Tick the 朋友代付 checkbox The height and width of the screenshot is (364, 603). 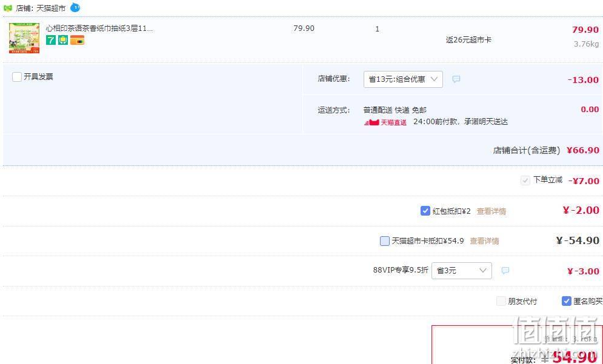pyautogui.click(x=501, y=301)
